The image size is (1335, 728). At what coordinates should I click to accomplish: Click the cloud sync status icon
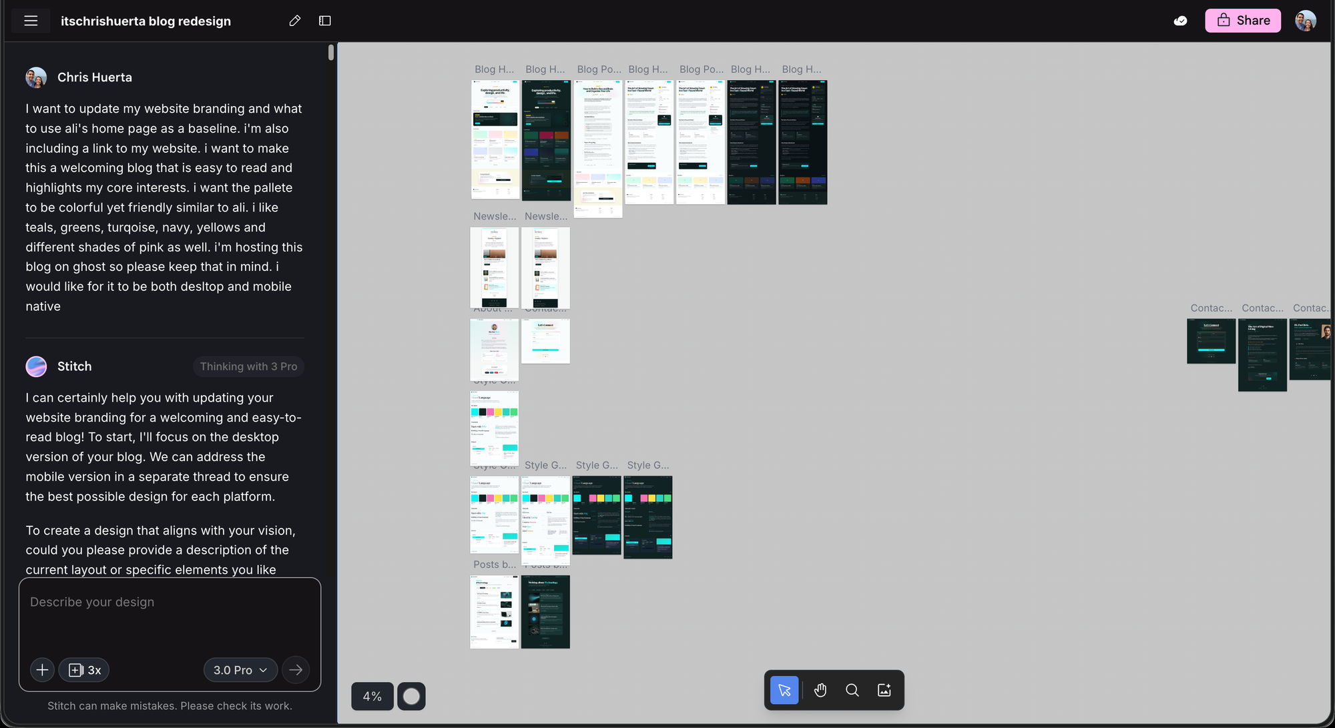point(1180,21)
